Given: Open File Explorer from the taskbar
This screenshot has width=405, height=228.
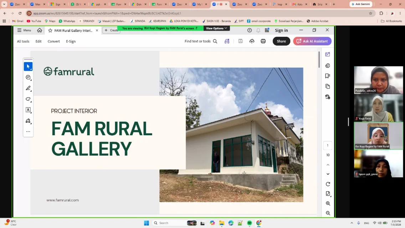Looking at the screenshot, I should tap(222, 223).
